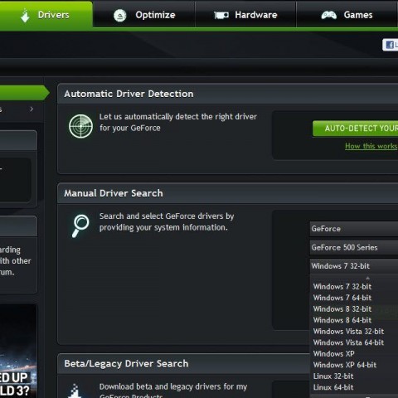Viewport: 398px width, 398px height.
Task: Switch to the Optimize tab
Action: 144,15
